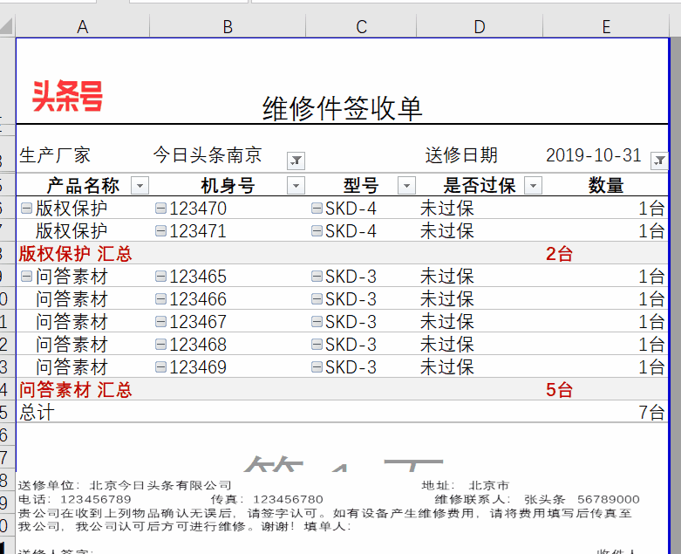Open the 生产厂家 filter dropdown

tap(296, 161)
